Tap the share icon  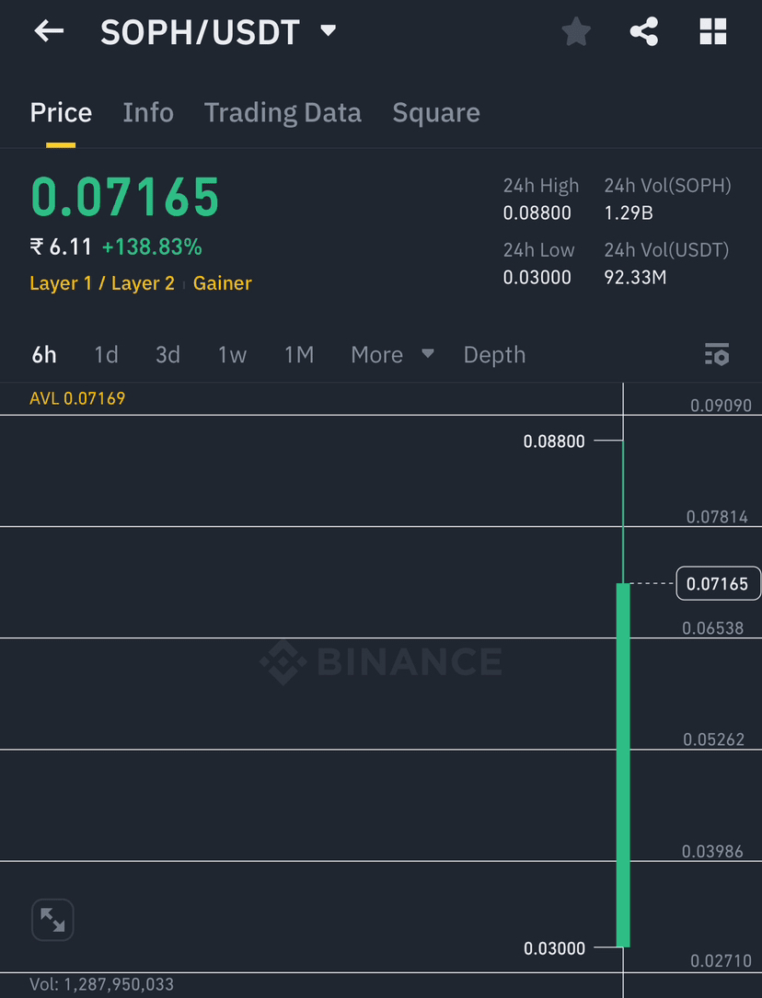click(644, 32)
